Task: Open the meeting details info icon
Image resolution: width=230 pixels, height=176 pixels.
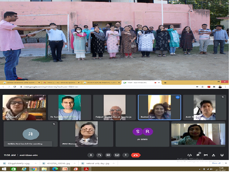Action: click(190, 155)
